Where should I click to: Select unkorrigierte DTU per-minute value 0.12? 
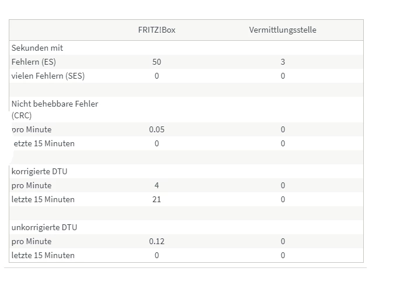tap(156, 241)
